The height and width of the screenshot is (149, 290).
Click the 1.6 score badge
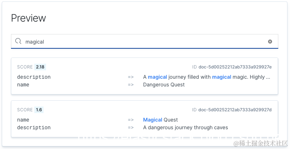[x=39, y=110]
